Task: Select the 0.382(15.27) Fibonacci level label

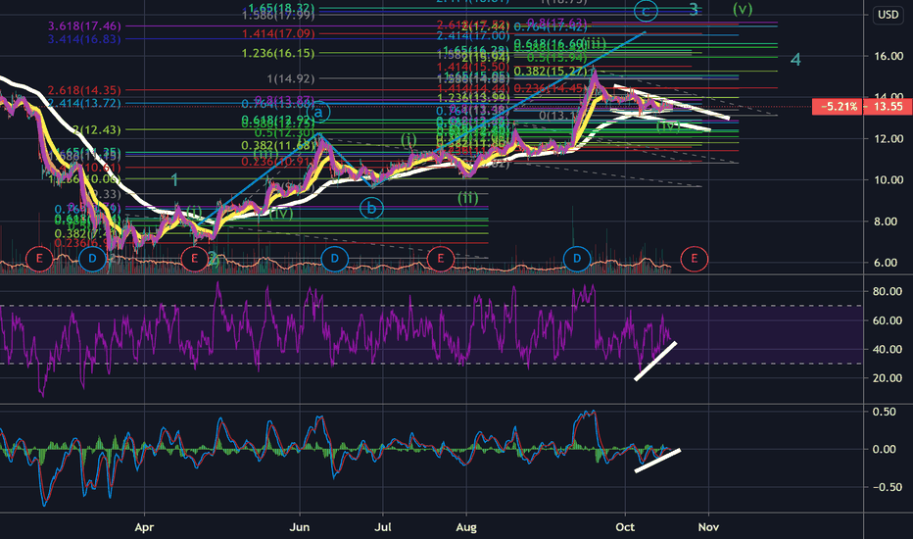Action: [x=551, y=72]
